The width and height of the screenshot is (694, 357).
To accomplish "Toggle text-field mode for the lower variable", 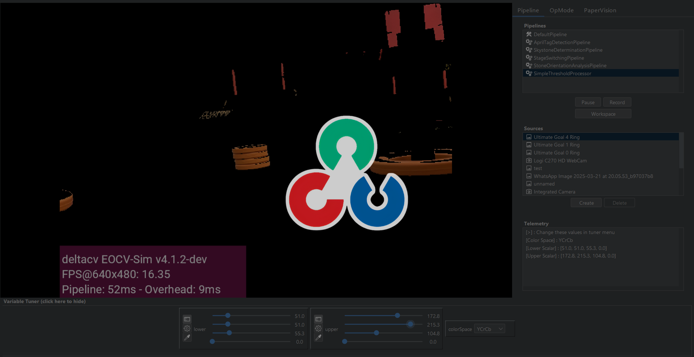I will coord(187,319).
